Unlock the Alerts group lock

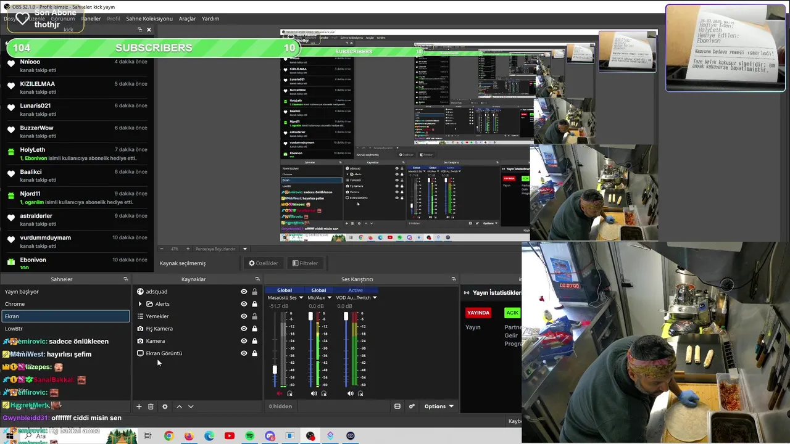[254, 304]
